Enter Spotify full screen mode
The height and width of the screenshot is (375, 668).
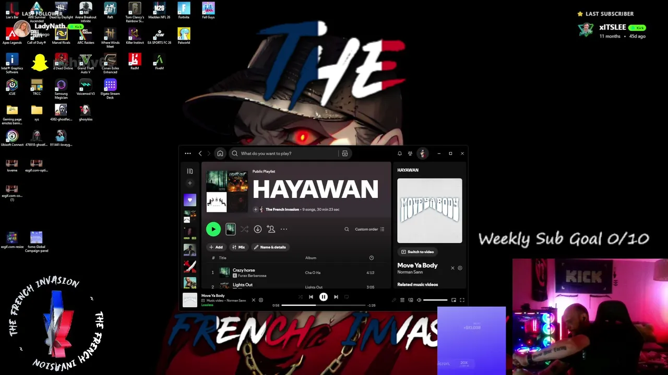pyautogui.click(x=462, y=300)
